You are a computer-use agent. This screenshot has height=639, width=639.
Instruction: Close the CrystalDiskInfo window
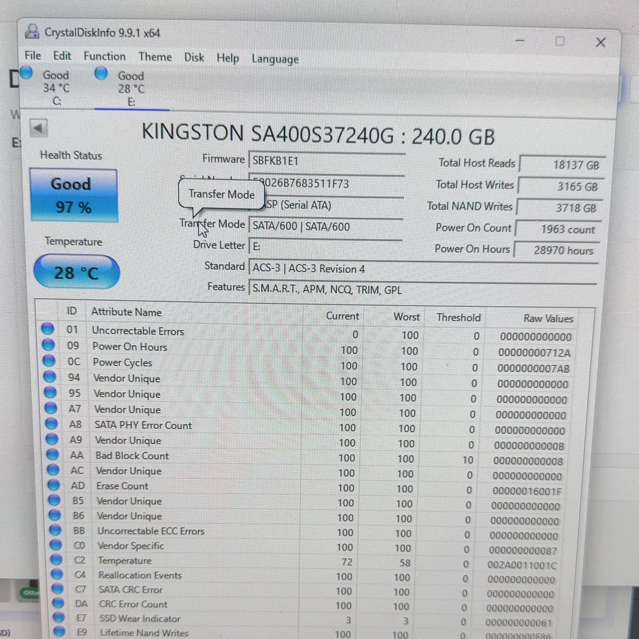(x=600, y=42)
